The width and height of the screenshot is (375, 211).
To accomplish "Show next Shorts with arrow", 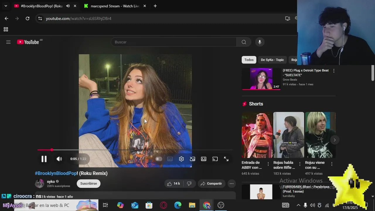I will coord(335,140).
